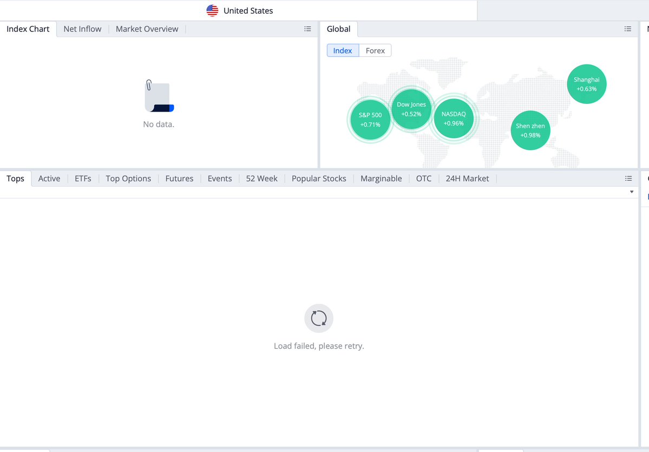Open the Index Chart panel list menu icon
This screenshot has width=649, height=452.
307,29
